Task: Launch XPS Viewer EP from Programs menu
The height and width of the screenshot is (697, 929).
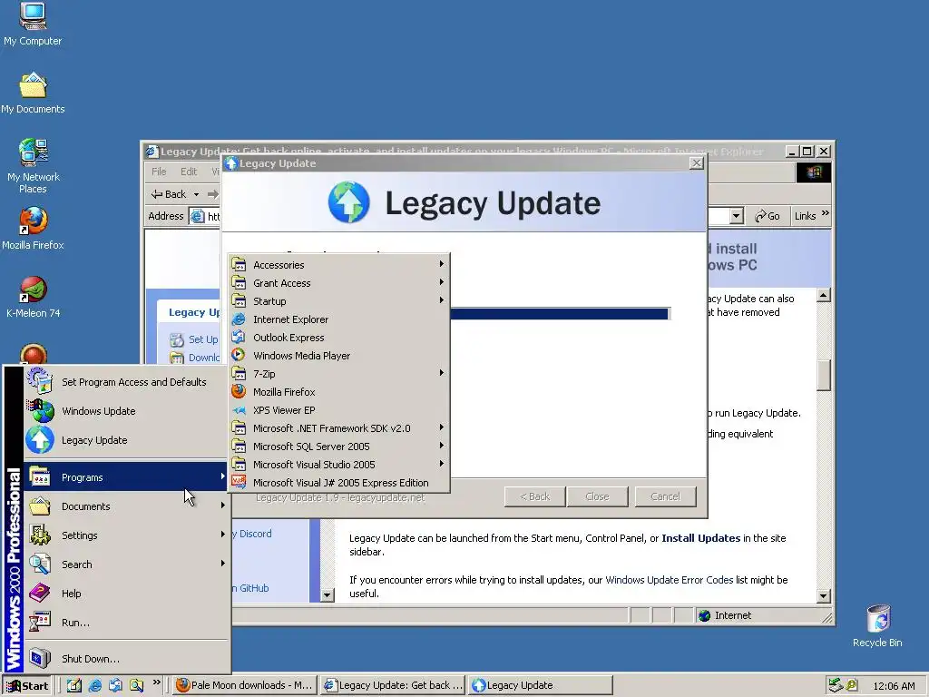Action: point(339,410)
